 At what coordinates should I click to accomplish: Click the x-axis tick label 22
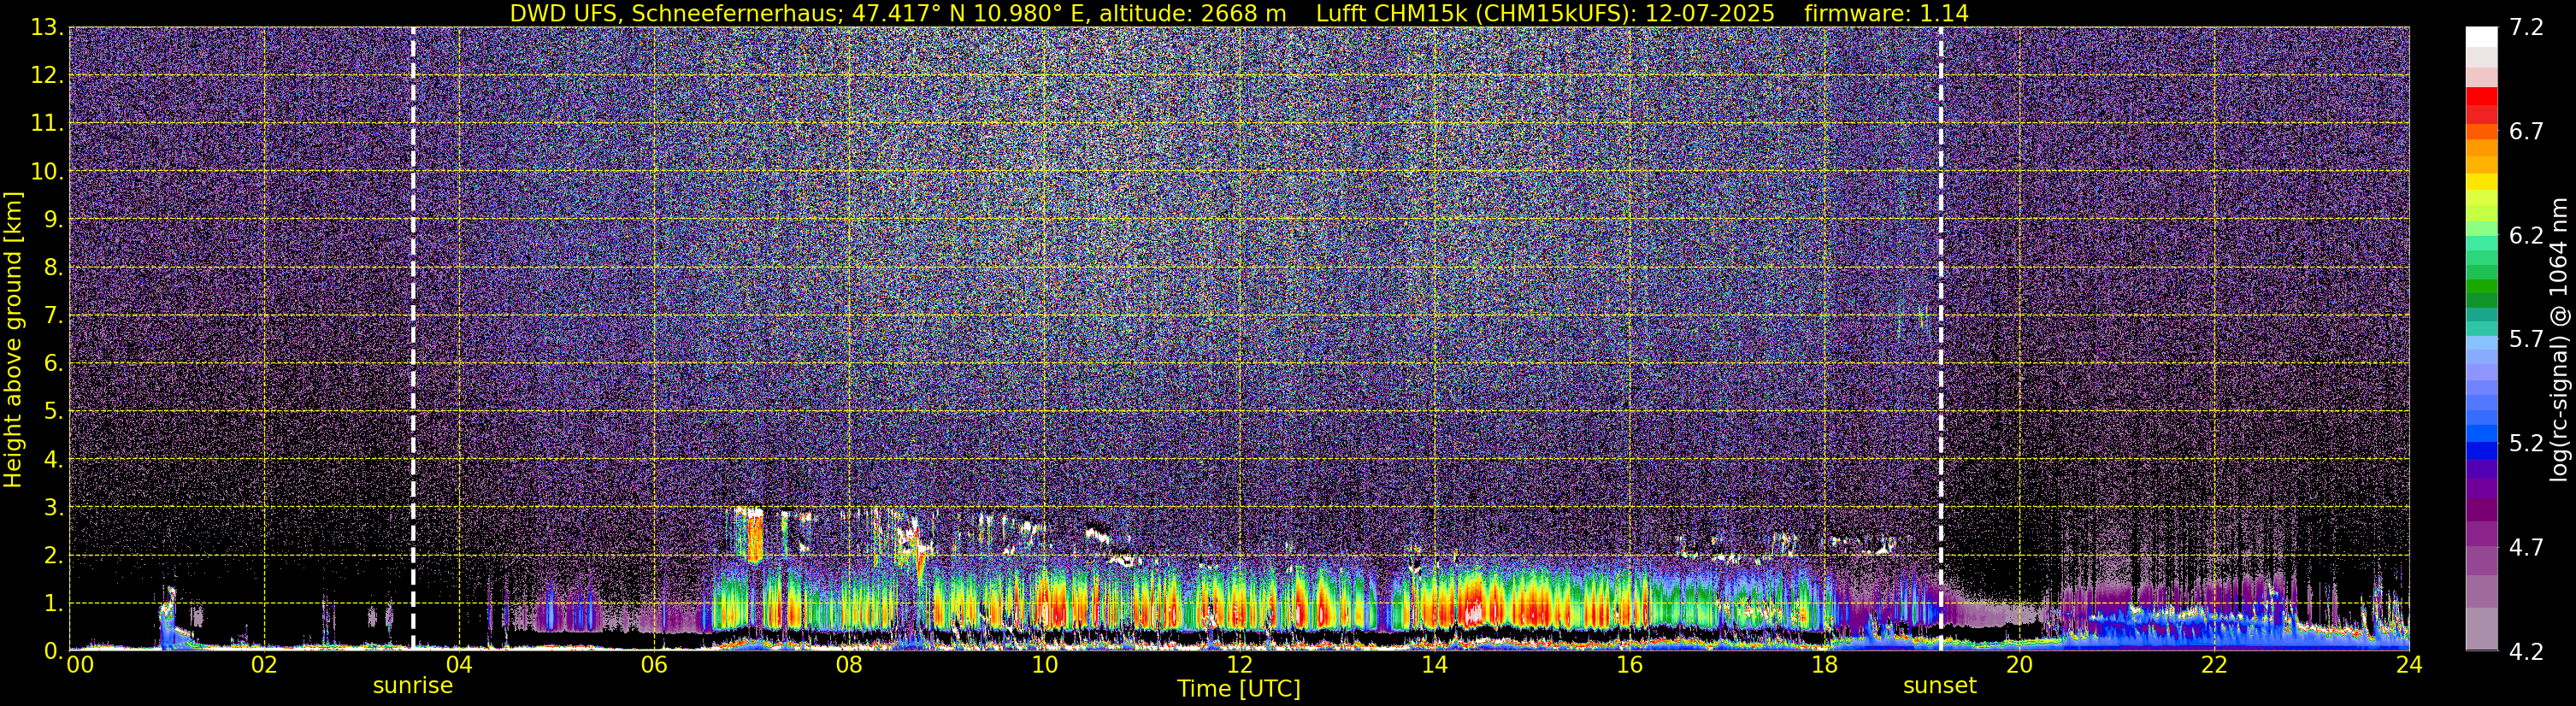[x=2214, y=665]
